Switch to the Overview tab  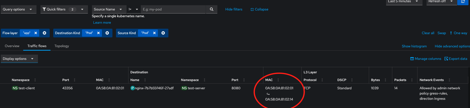(x=12, y=46)
